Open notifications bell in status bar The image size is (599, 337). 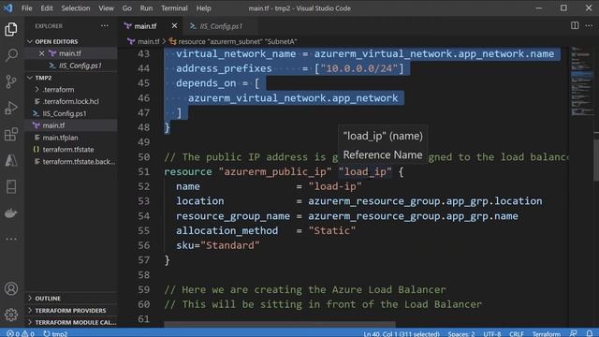click(x=590, y=333)
